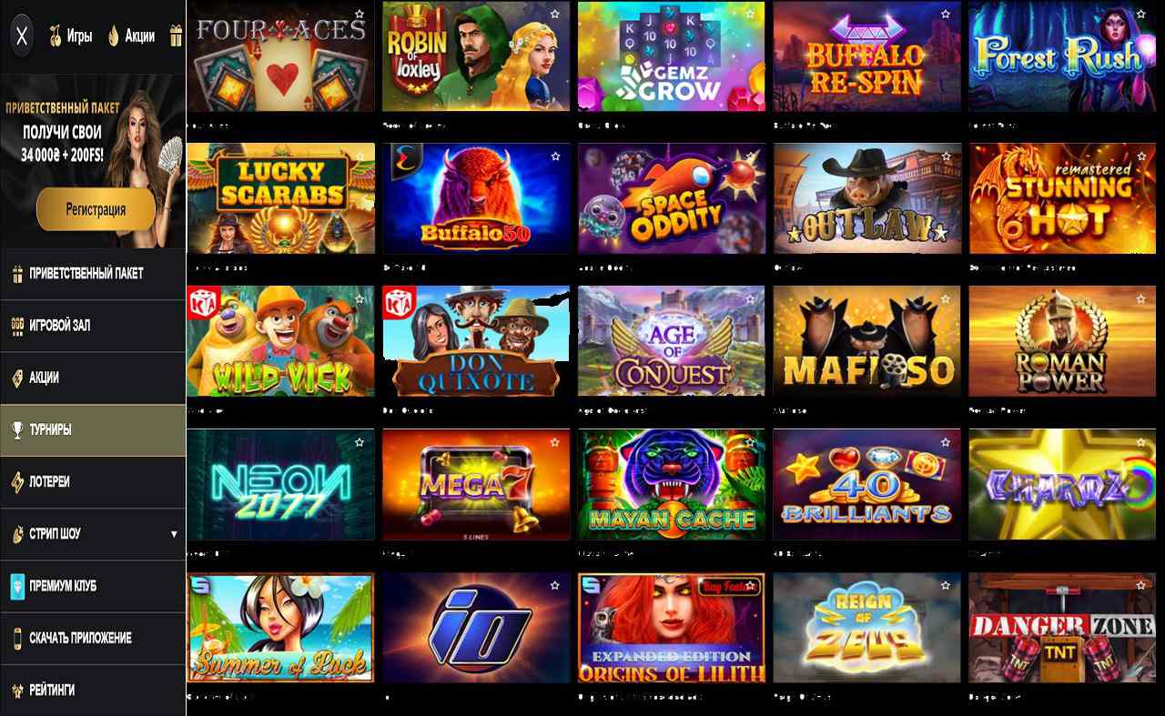Toggle favorite star on Four Aces game
The image size is (1165, 716).
tap(360, 14)
